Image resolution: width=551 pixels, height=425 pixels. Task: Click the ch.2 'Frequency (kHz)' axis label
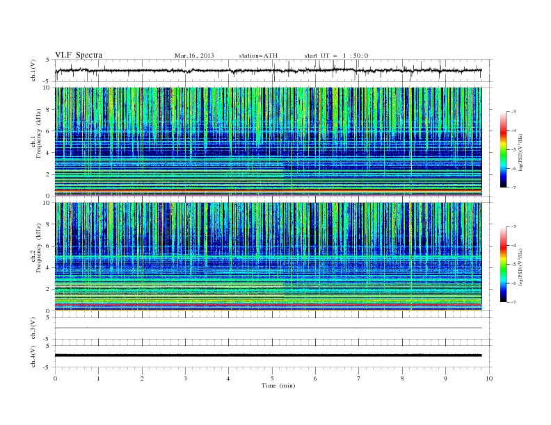coord(38,248)
